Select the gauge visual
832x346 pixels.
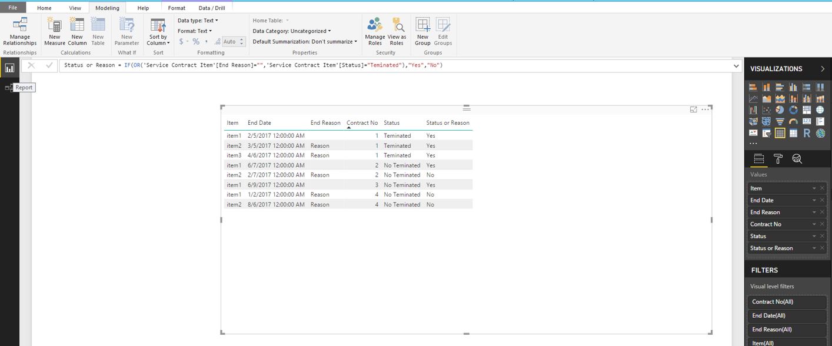(793, 122)
